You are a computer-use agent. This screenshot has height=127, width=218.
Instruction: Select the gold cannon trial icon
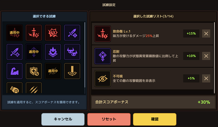[x=14, y=88]
